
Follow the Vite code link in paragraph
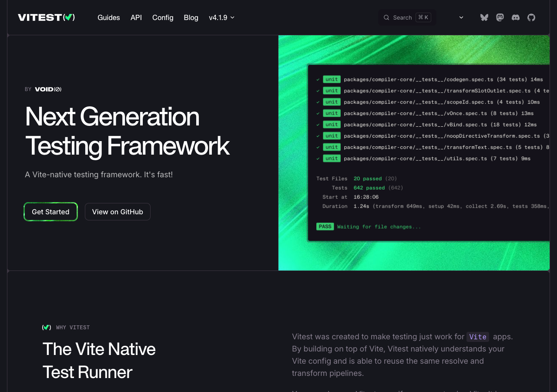[x=478, y=337]
